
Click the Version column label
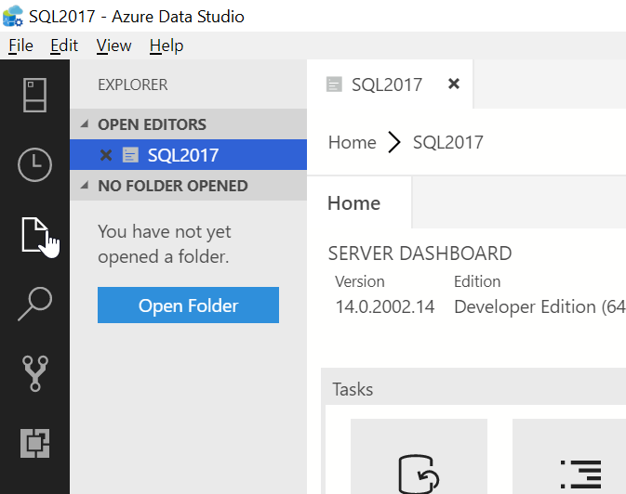360,281
